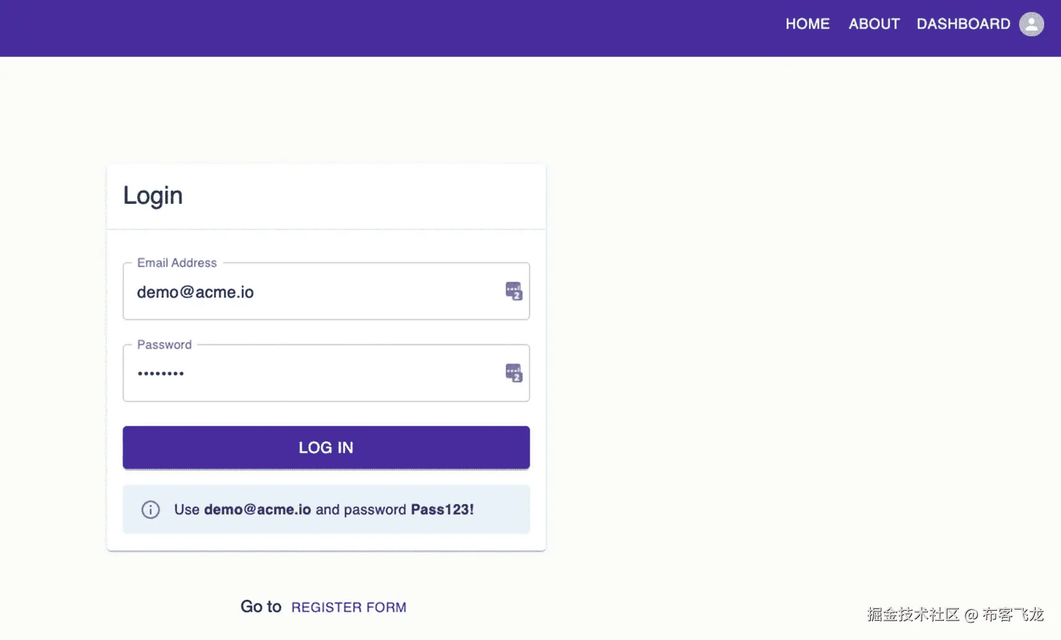1061x640 pixels.
Task: Click the Chinese watermark text at bottom right
Action: [955, 615]
